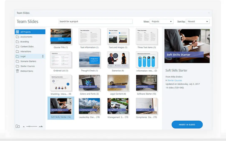Click the INSERT 14 SLIDES button
Viewport: 226px width, 141px height.
coord(187,124)
